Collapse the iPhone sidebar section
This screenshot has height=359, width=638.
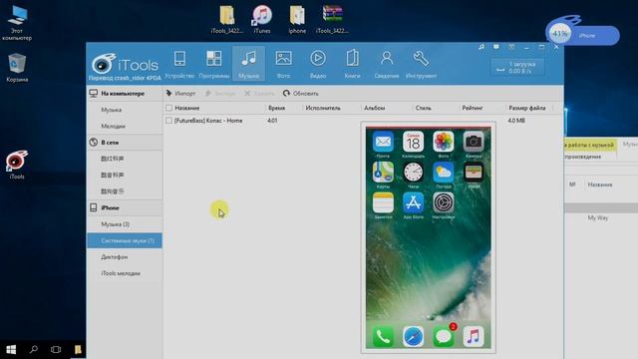tap(125, 207)
